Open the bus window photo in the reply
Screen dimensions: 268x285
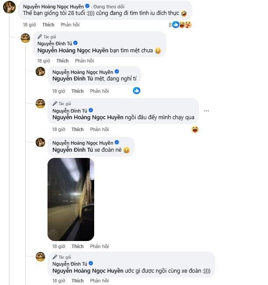coord(70,199)
